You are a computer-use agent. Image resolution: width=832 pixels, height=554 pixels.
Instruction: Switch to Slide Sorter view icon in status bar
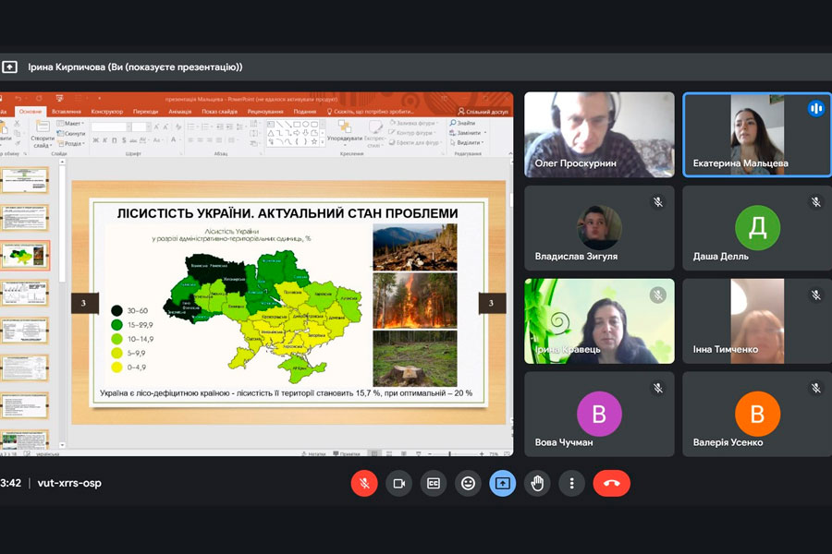(x=389, y=453)
